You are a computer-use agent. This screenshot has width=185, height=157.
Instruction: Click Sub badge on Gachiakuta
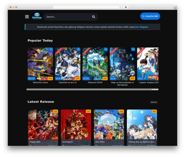pyautogui.click(x=88, y=111)
